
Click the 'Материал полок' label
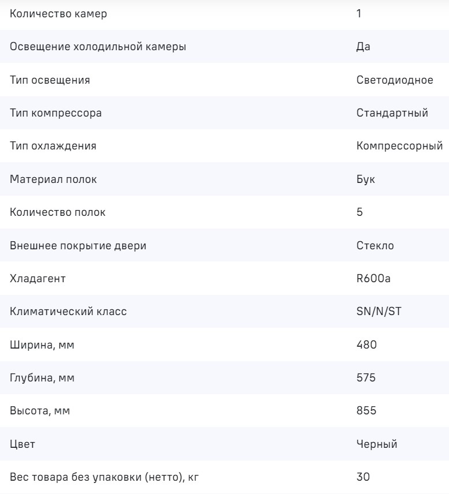coord(54,179)
